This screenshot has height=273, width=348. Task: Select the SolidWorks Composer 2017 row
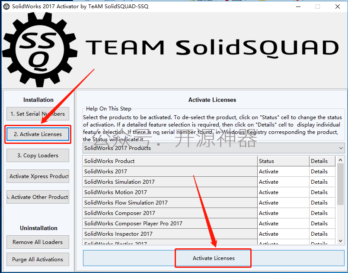(x=170, y=213)
